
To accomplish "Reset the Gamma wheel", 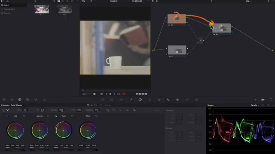I will 48,116.
